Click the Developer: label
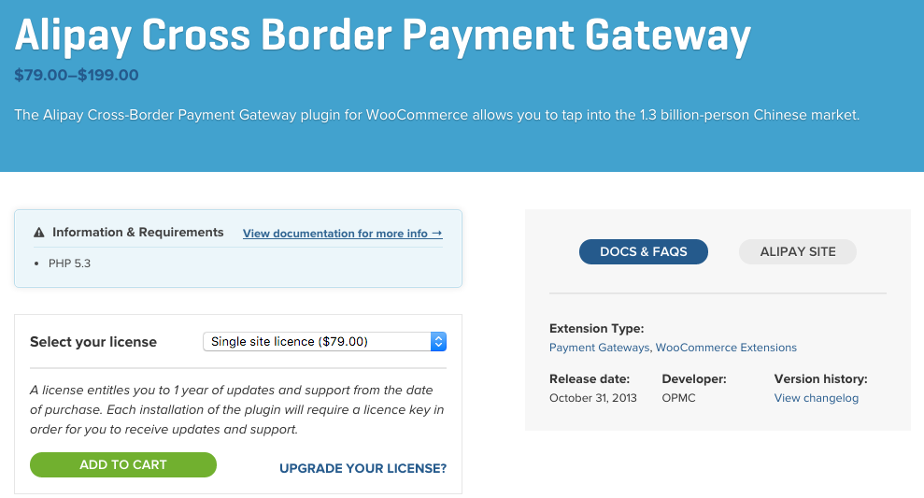 pyautogui.click(x=694, y=379)
